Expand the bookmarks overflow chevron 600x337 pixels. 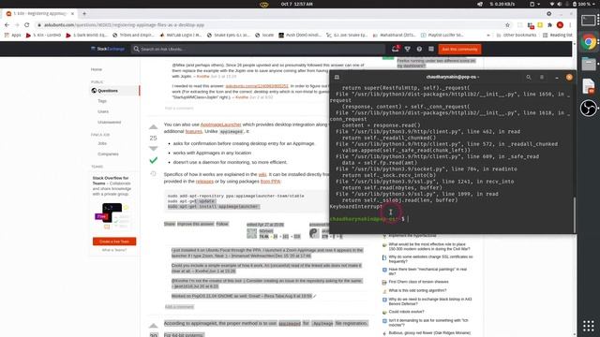coord(488,35)
